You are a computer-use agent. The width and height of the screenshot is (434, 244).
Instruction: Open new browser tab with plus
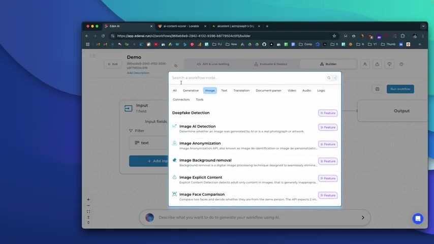[267, 26]
